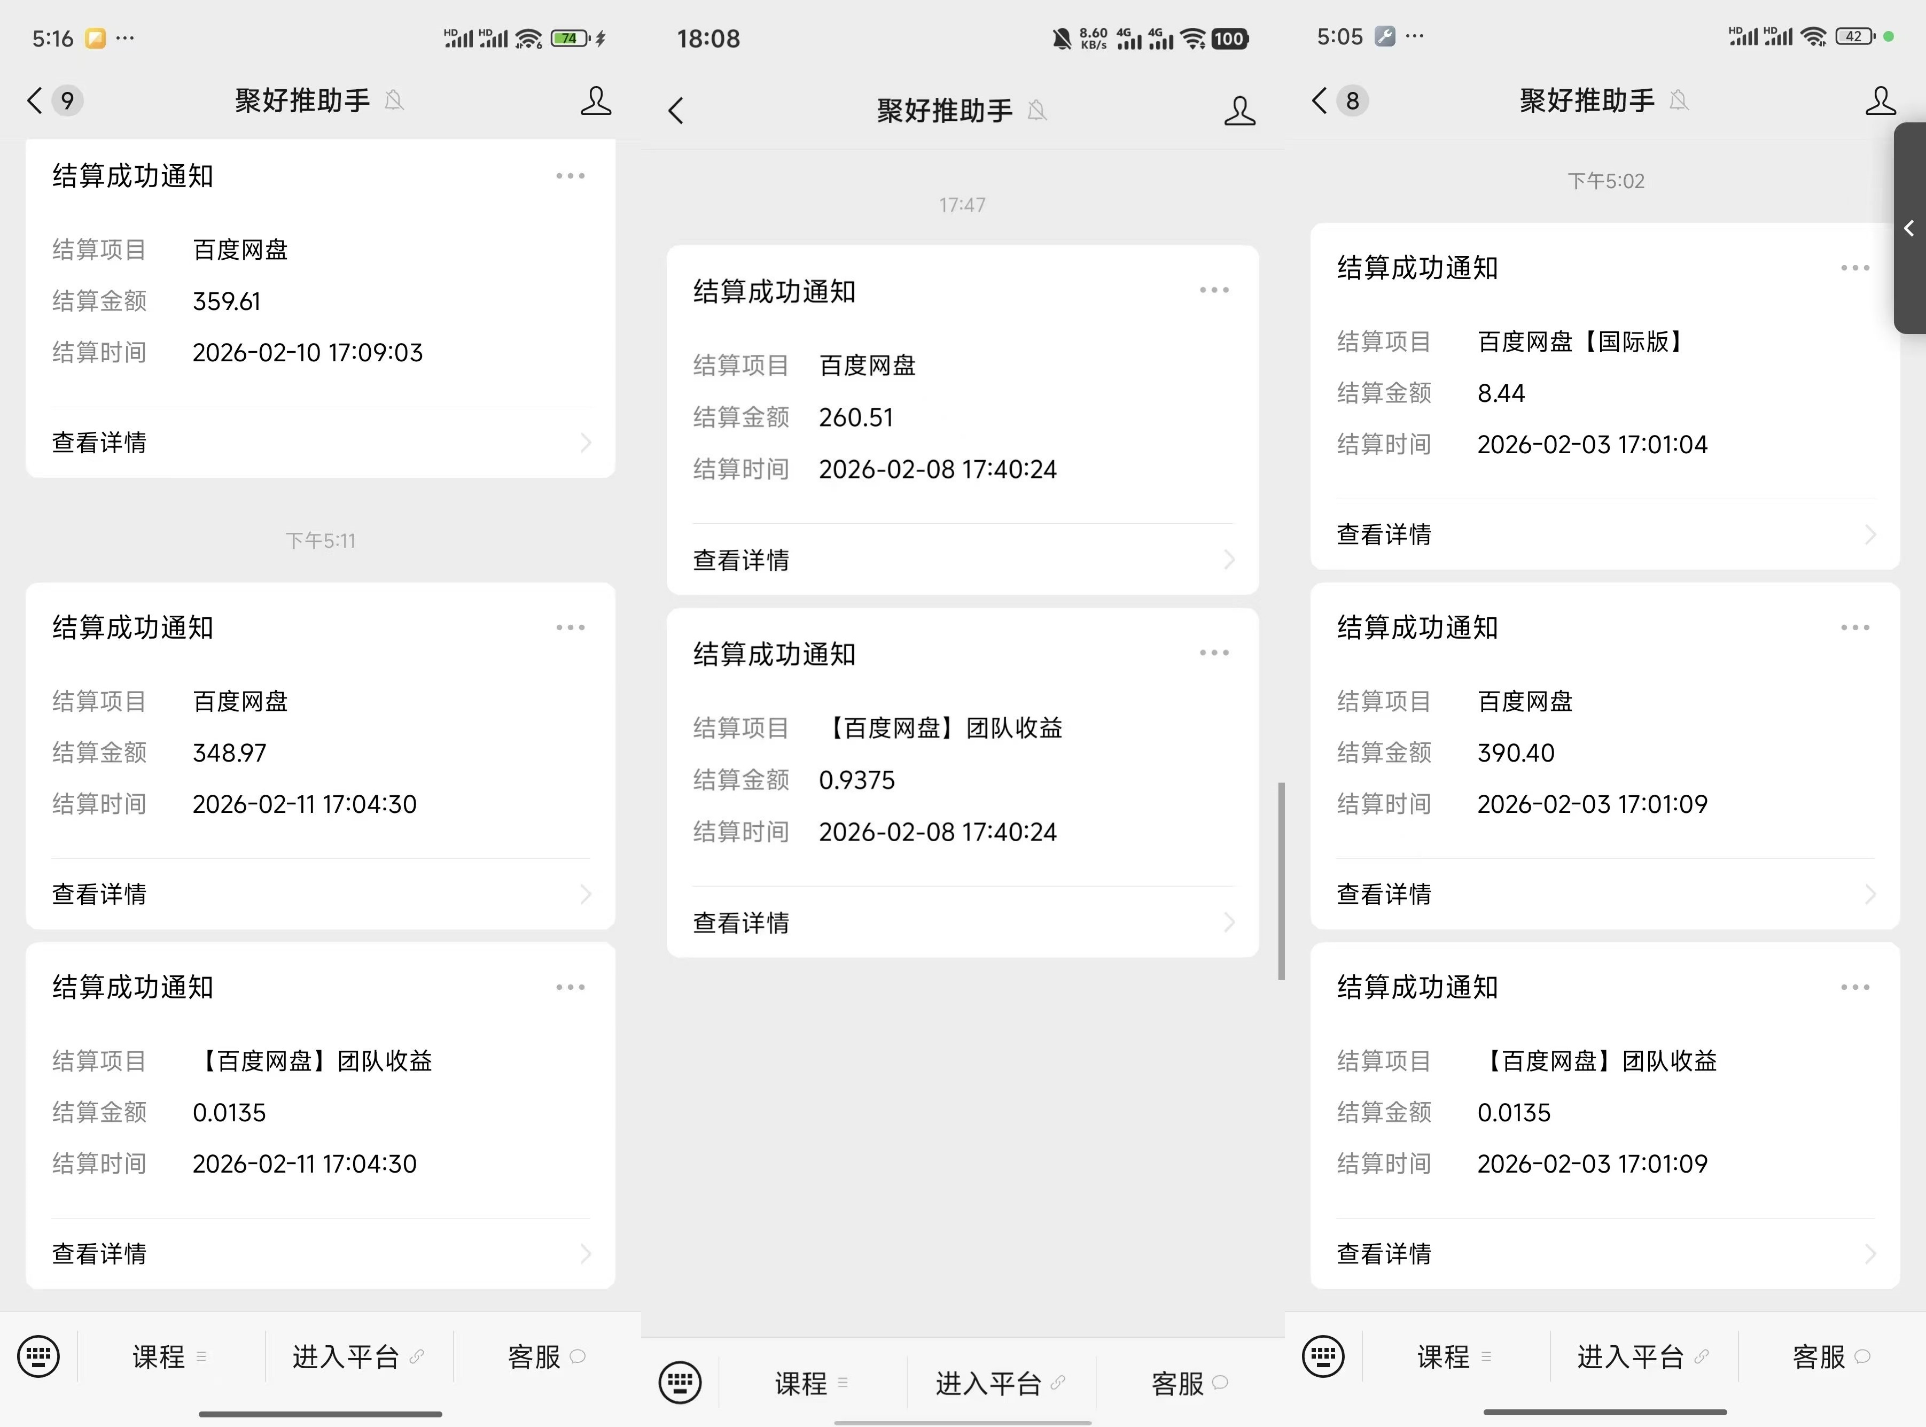
Task: Select the amount 348.97
Action: (229, 753)
